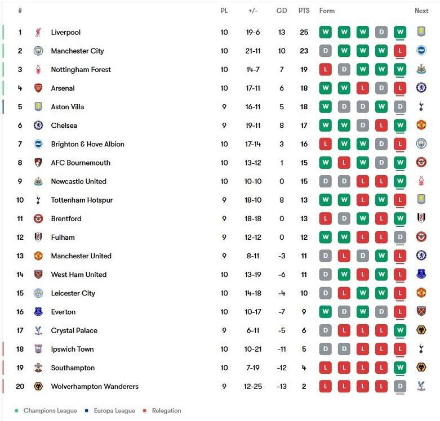Click the Liverpool club crest
Screen dimensions: 440x421
point(38,33)
